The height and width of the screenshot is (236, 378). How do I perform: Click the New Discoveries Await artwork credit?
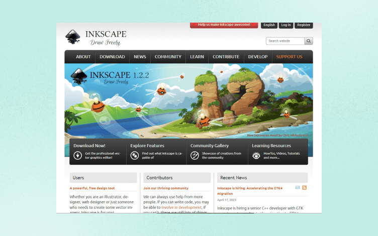pyautogui.click(x=277, y=136)
